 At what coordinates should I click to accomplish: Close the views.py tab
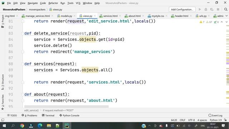[95, 16]
